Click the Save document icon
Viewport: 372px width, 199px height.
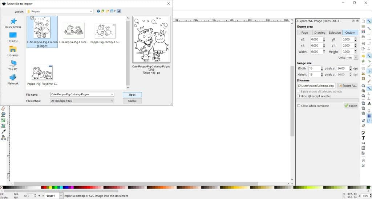363,32
